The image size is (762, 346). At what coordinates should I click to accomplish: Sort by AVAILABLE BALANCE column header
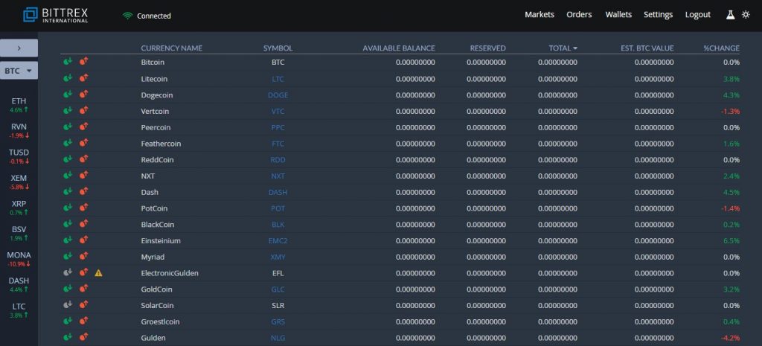click(399, 48)
